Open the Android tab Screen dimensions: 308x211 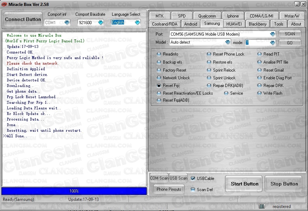pos(190,24)
